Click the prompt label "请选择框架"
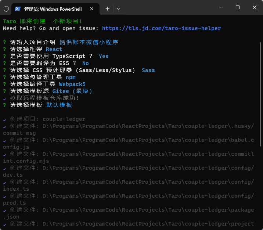 (x=26, y=49)
